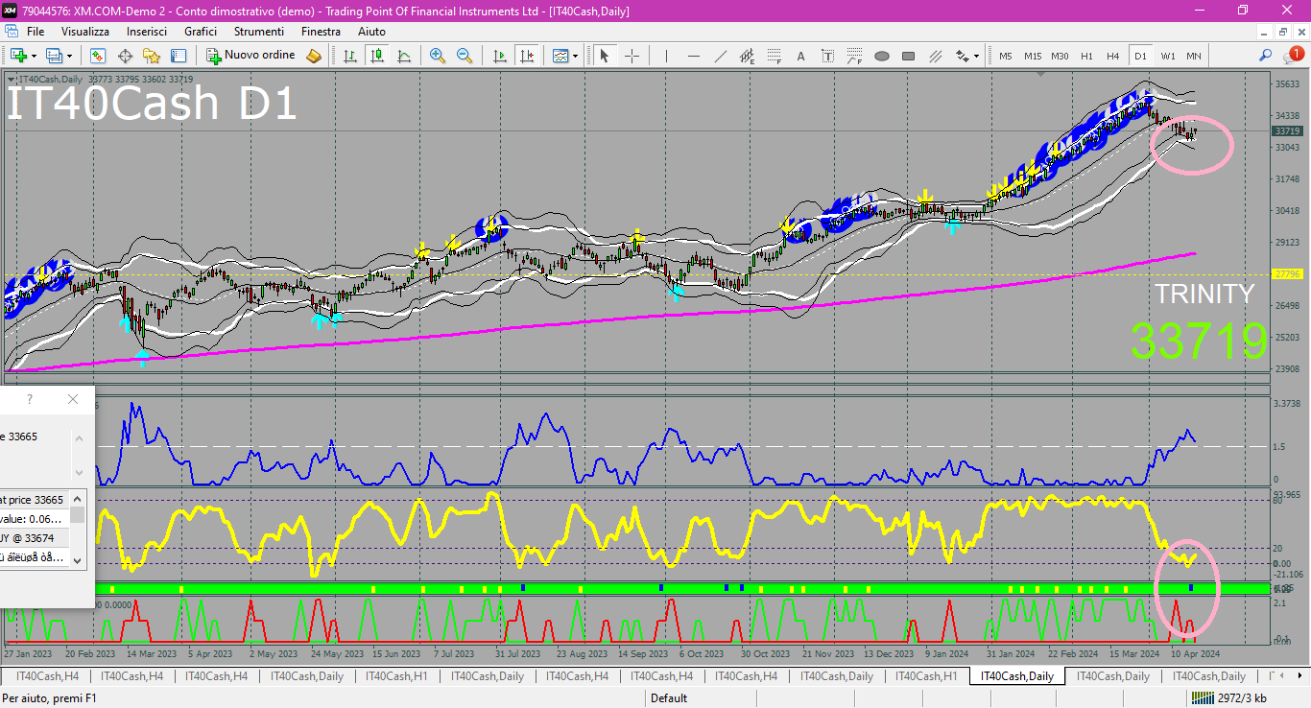This screenshot has width=1311, height=708.
Task: Open the notifications chat icon
Action: click(1295, 55)
